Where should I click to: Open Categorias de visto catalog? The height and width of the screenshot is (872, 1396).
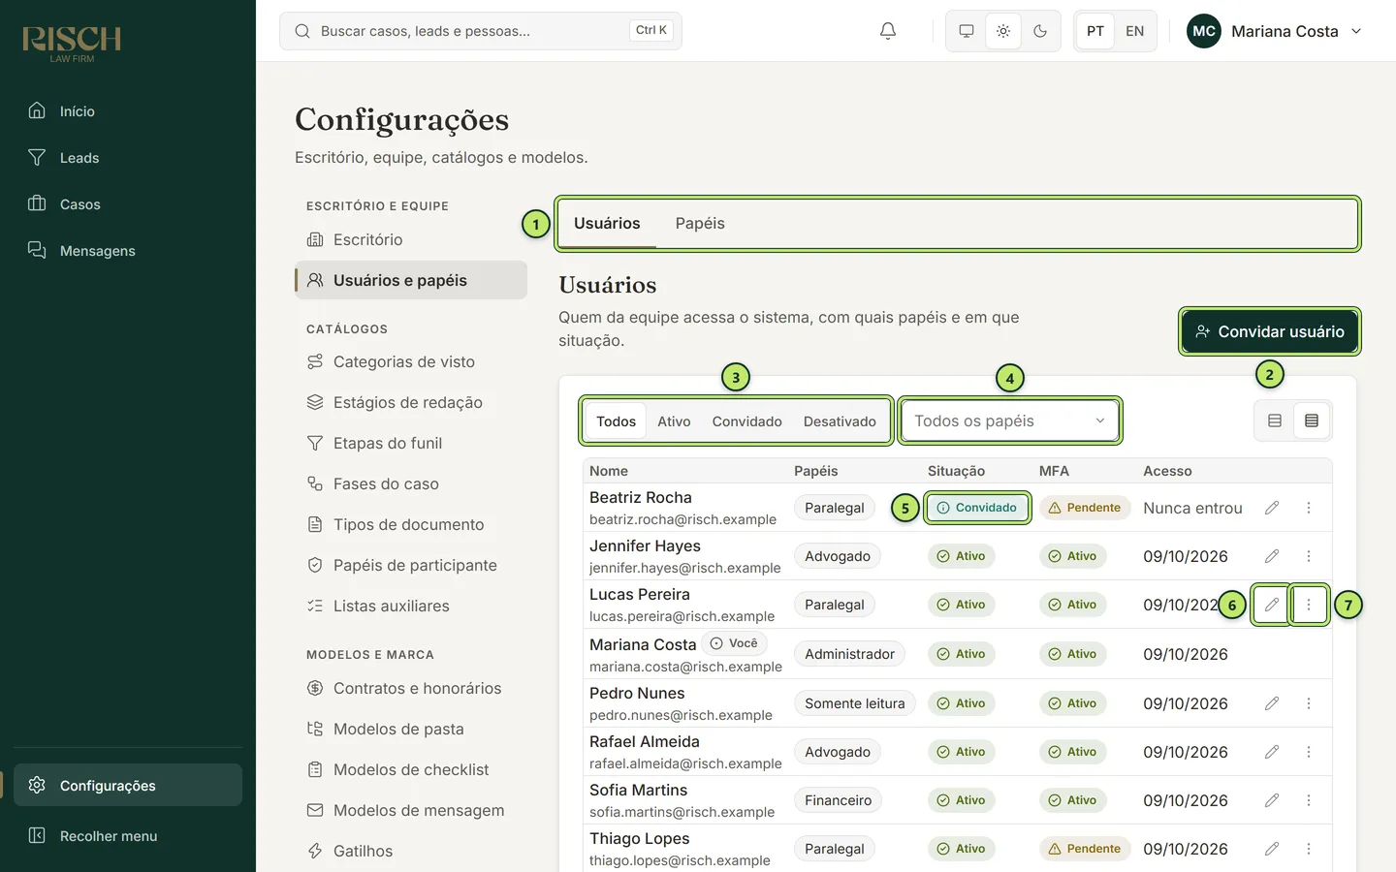tap(411, 361)
